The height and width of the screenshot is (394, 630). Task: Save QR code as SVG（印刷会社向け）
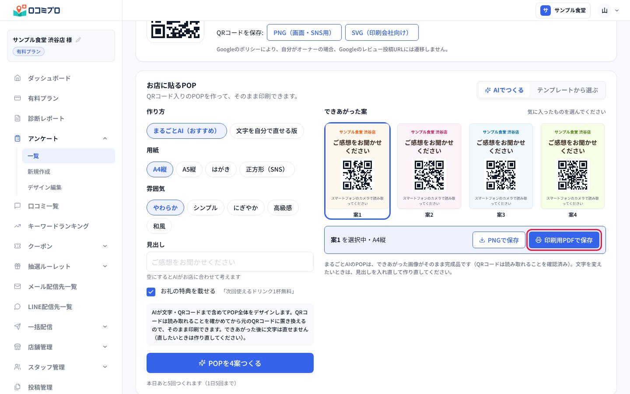pyautogui.click(x=382, y=32)
